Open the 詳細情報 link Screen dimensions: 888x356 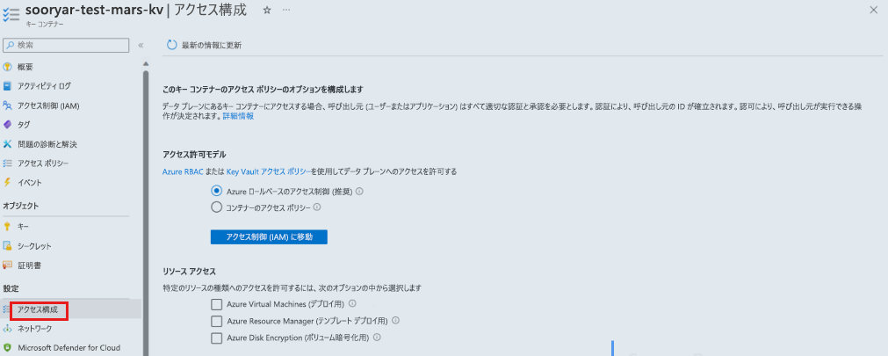tap(238, 116)
